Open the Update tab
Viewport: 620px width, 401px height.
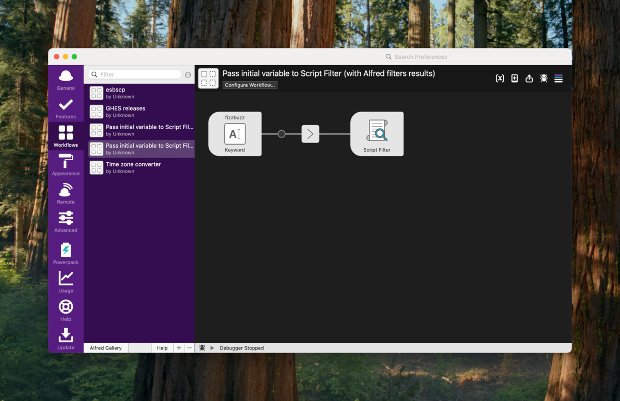[x=66, y=339]
